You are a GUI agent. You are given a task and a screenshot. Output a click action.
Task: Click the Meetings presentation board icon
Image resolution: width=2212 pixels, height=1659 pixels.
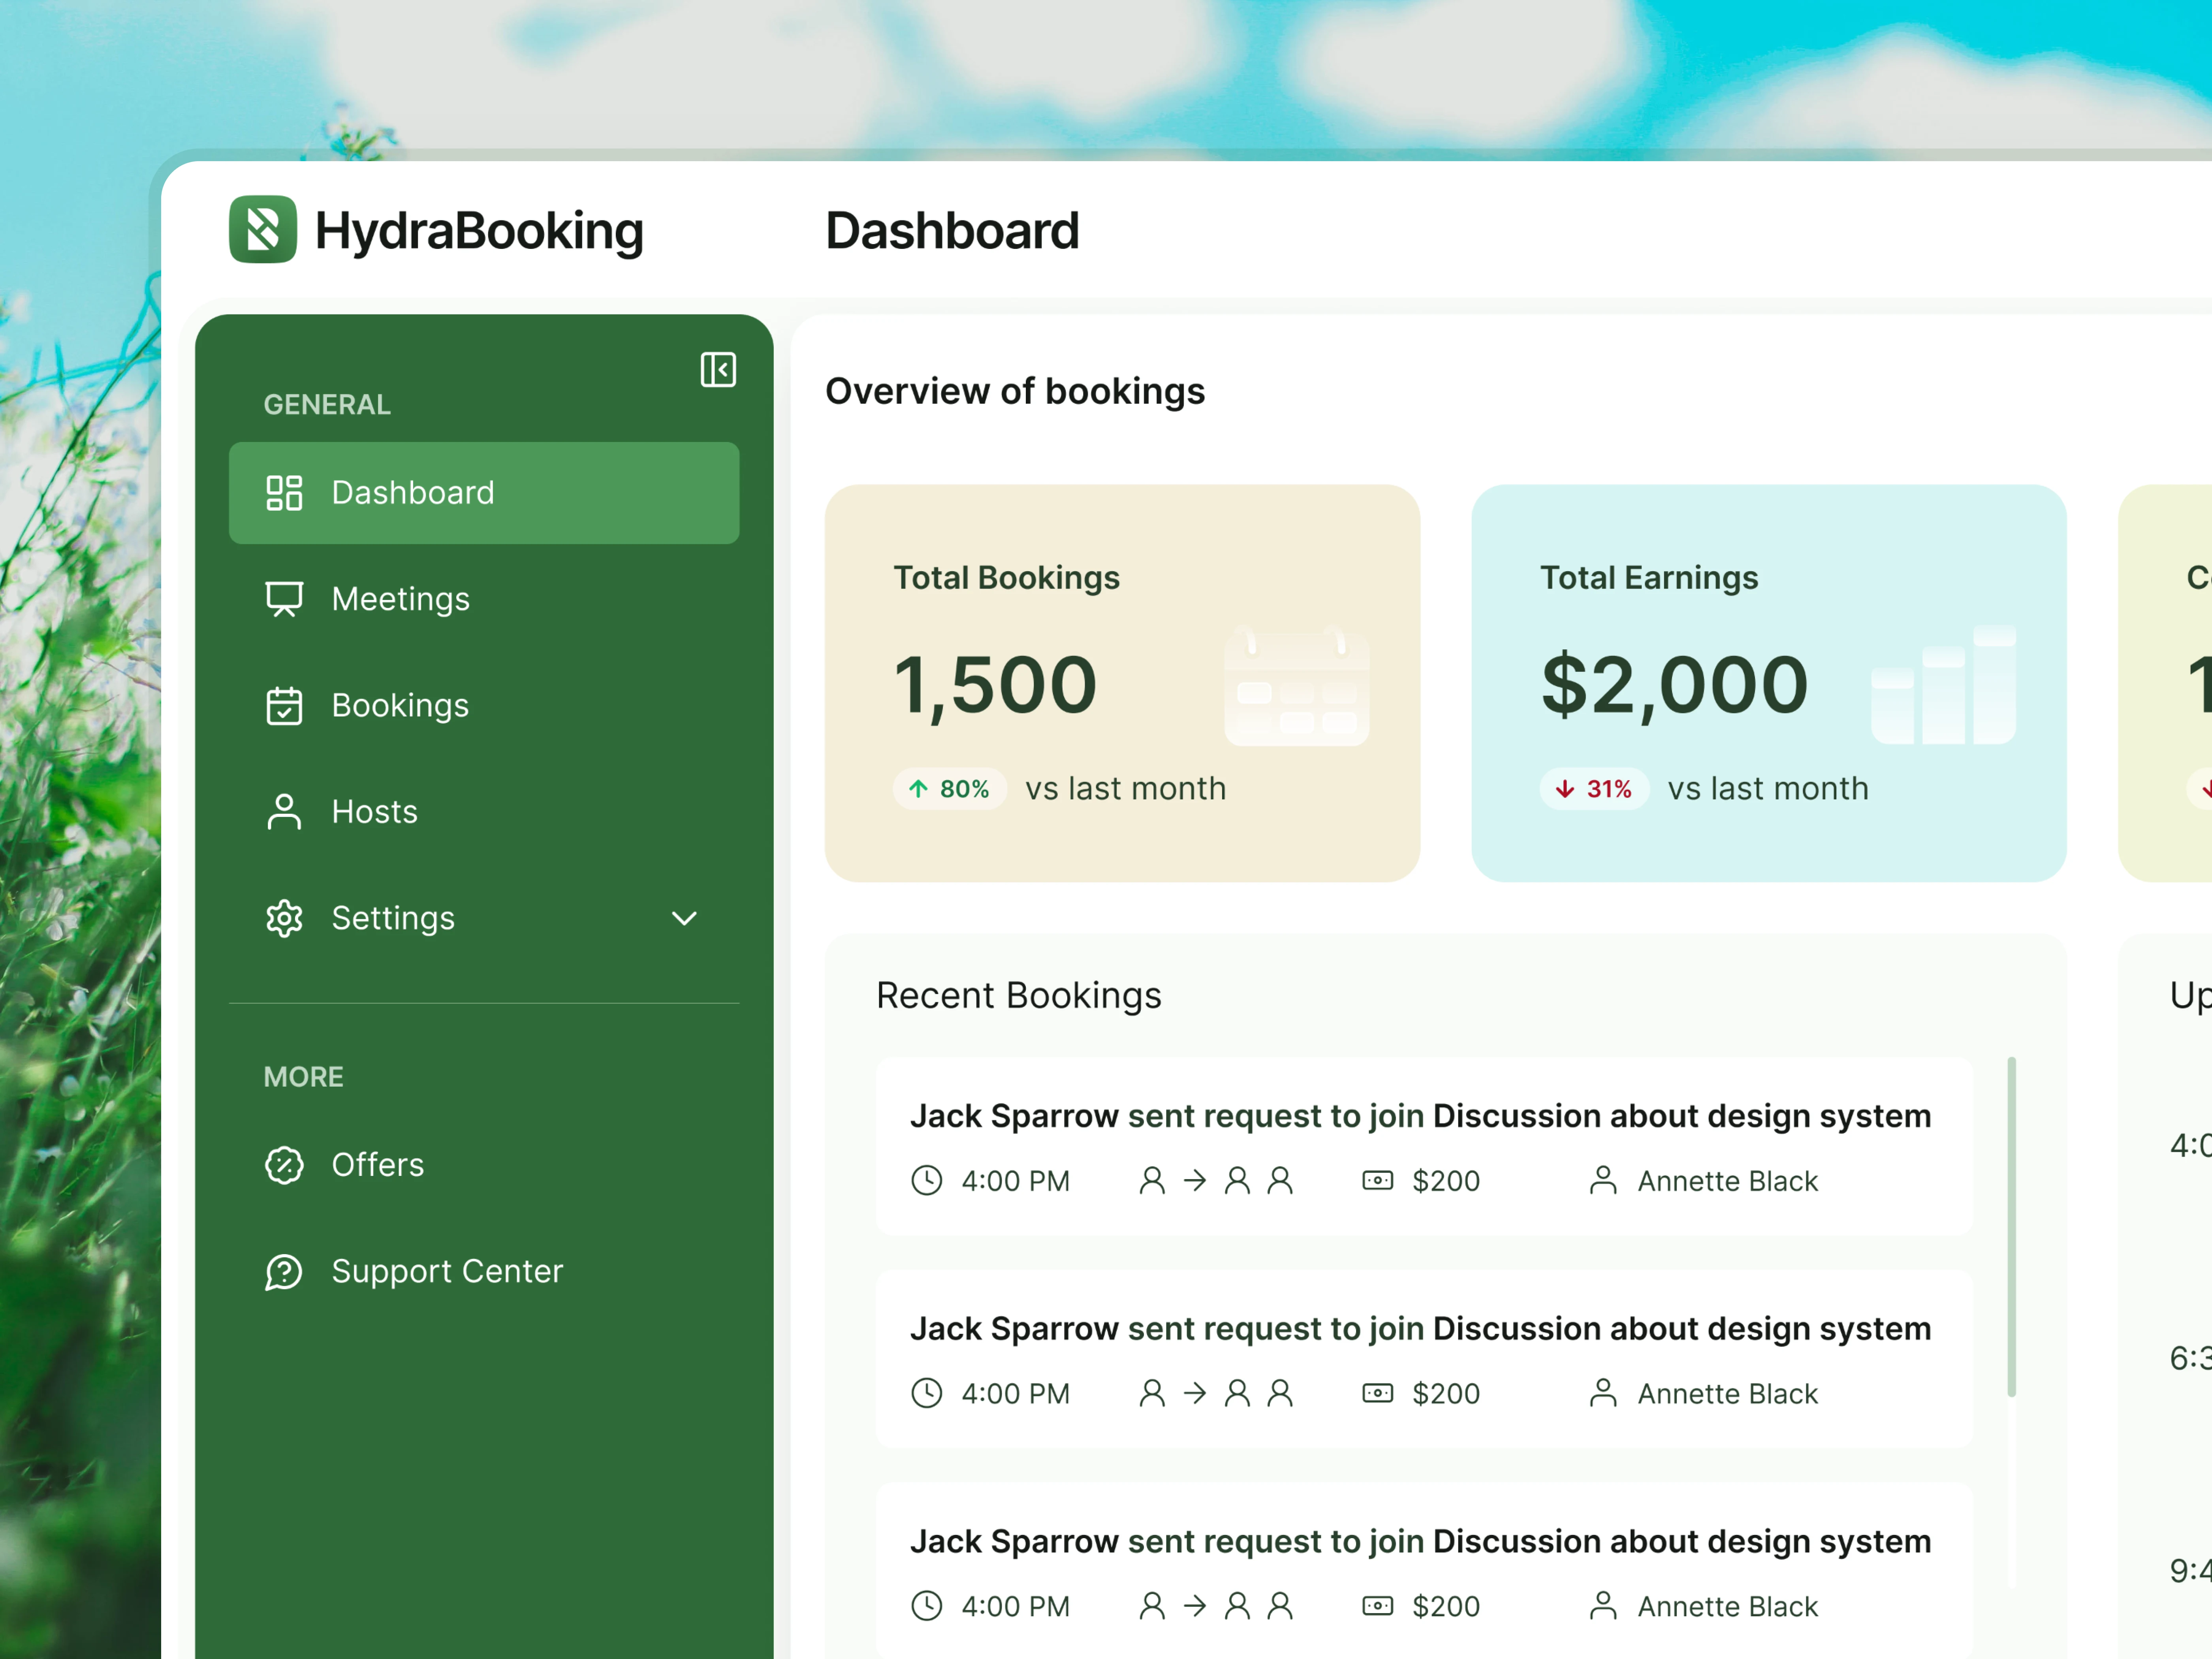point(284,599)
